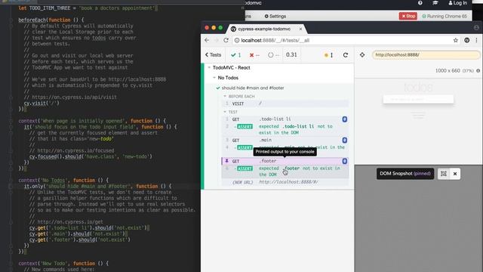This screenshot has width=483, height=272.
Task: Collapse the No Todos suite
Action: coord(228,78)
